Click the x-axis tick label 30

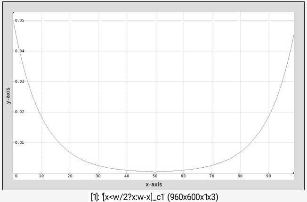point(98,176)
